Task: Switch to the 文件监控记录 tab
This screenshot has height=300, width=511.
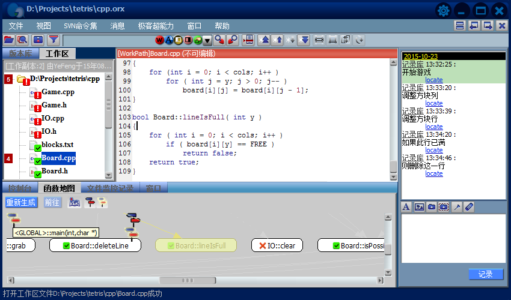Action: 110,188
